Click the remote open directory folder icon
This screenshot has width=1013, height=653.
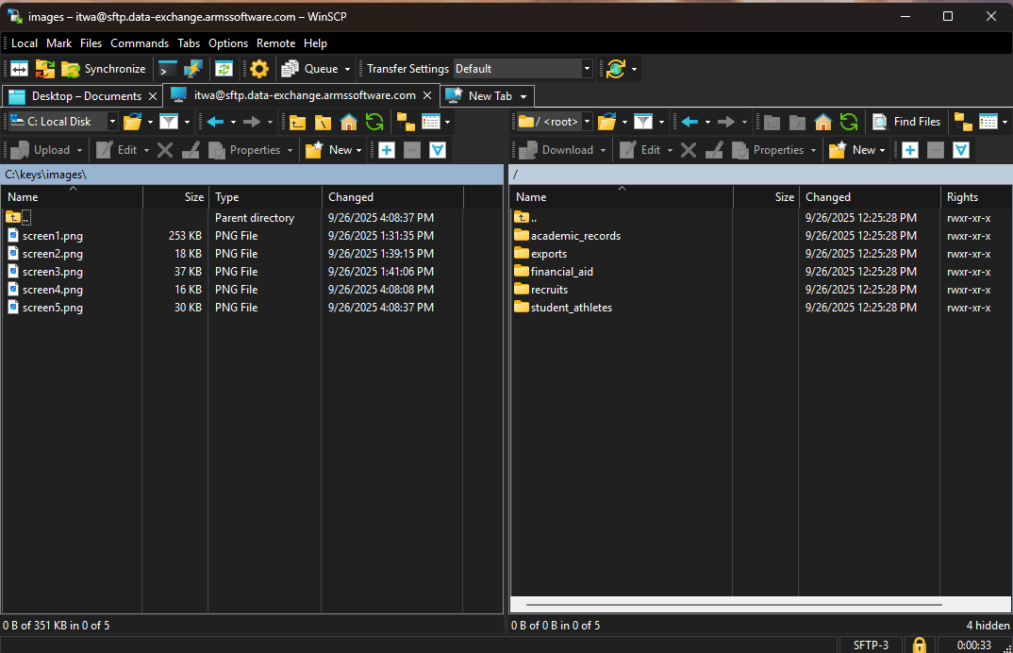tap(606, 122)
